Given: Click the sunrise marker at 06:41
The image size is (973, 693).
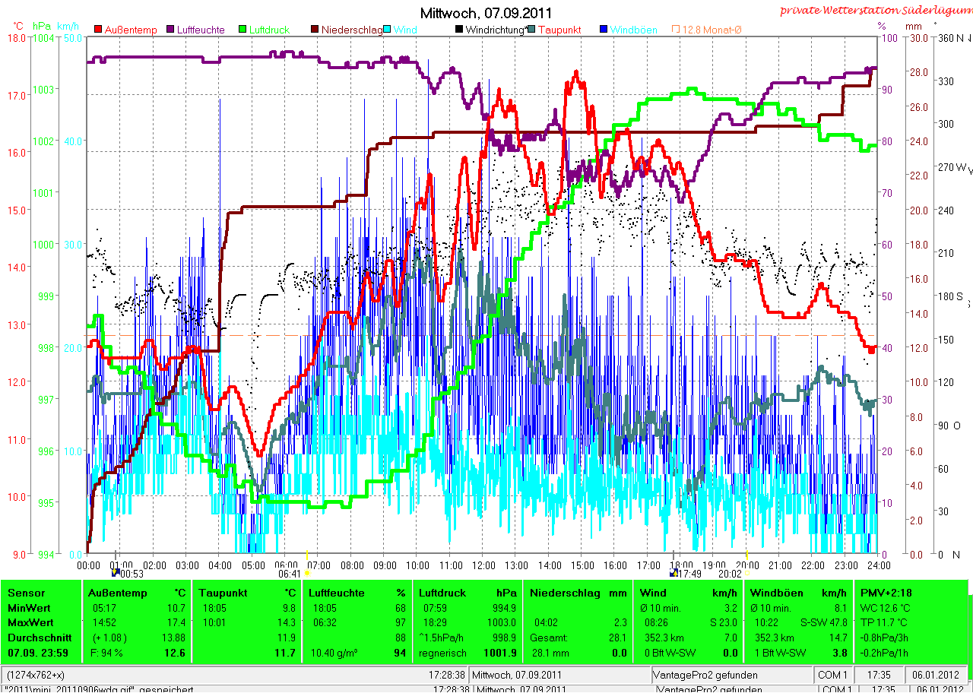Looking at the screenshot, I should coord(307,573).
